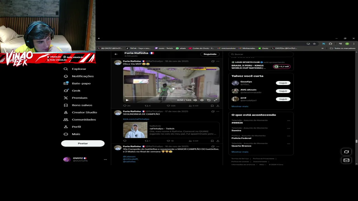Open the Premium X icon
The image size is (358, 201).
66,98
